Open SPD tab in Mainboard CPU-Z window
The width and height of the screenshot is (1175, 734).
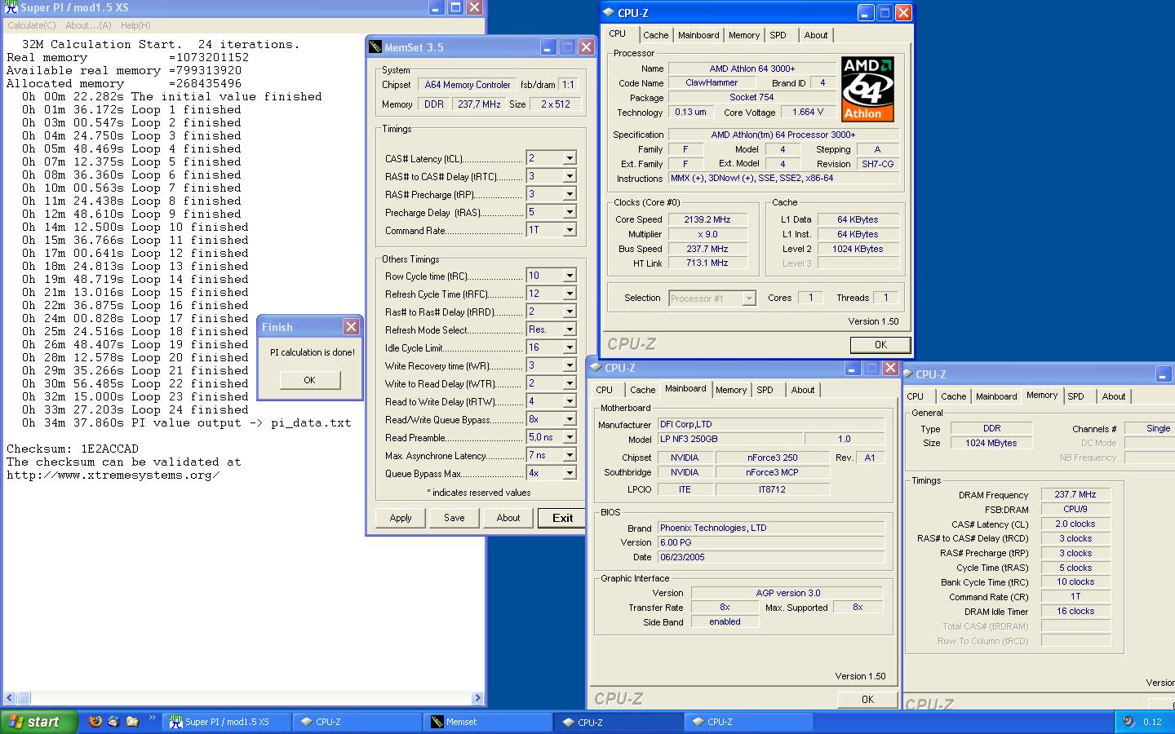(765, 390)
